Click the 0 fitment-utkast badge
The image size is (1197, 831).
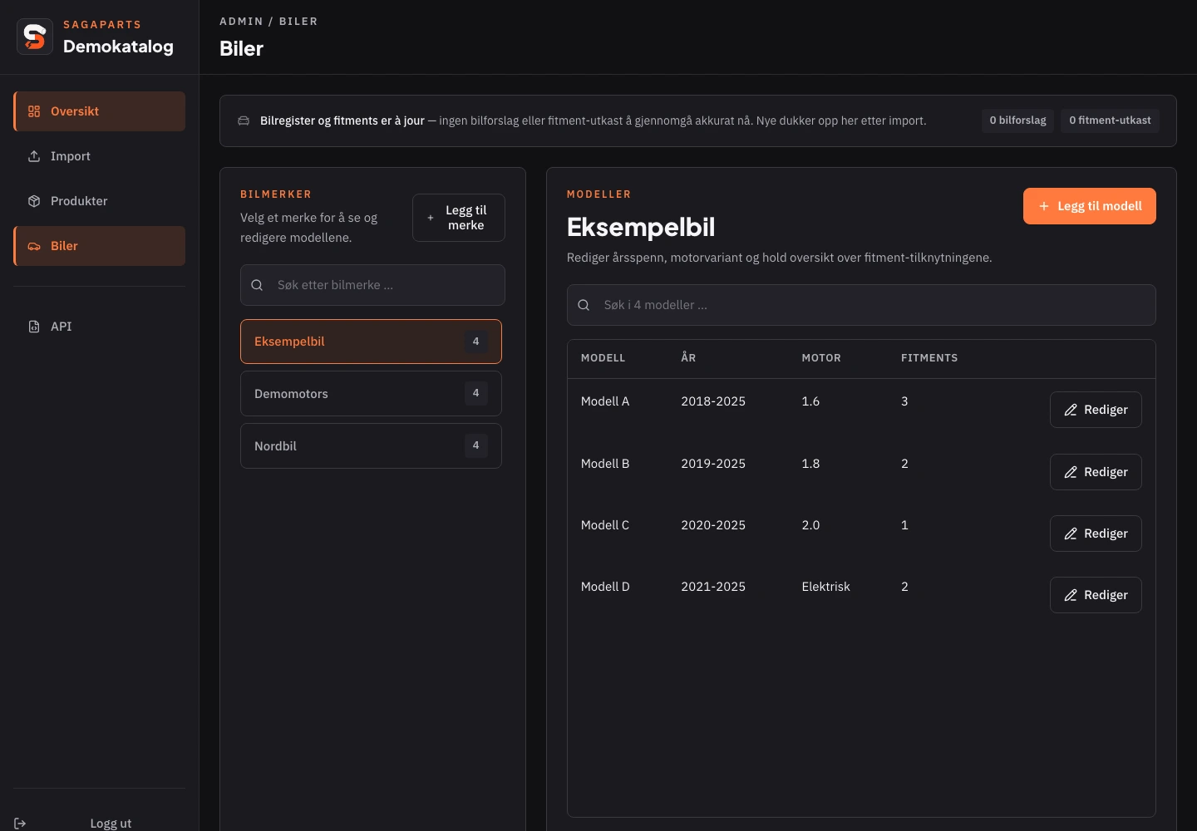click(1110, 120)
